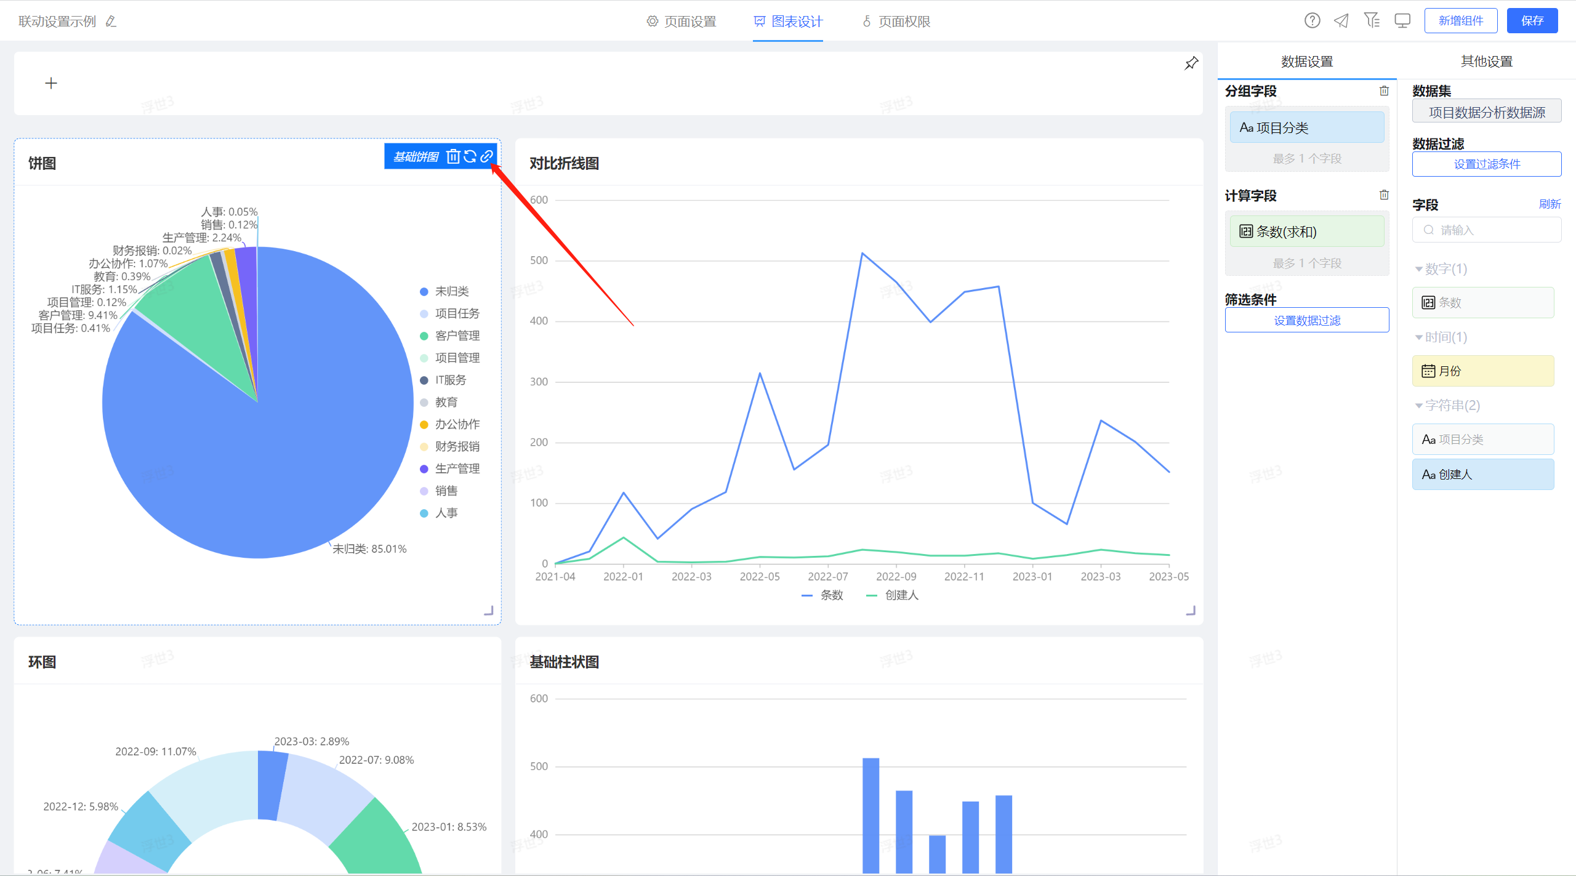The width and height of the screenshot is (1576, 876).
Task: Select the 创建人 string field
Action: 1483,475
